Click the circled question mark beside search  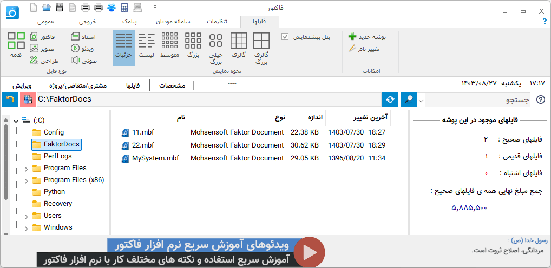(541, 100)
